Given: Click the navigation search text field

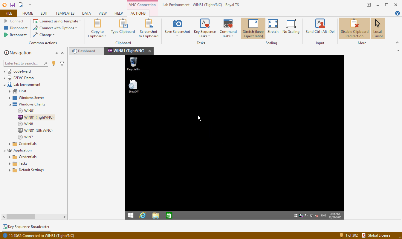Looking at the screenshot, I should 23,63.
